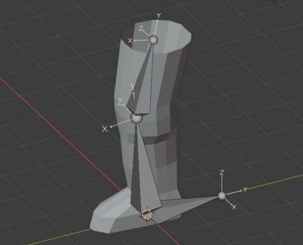
Task: Click the Z axis label inside the top opening
Action: coord(141,29)
